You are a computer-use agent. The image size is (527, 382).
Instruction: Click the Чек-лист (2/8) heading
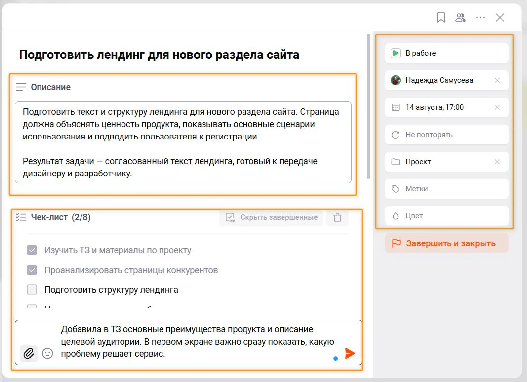click(x=61, y=217)
